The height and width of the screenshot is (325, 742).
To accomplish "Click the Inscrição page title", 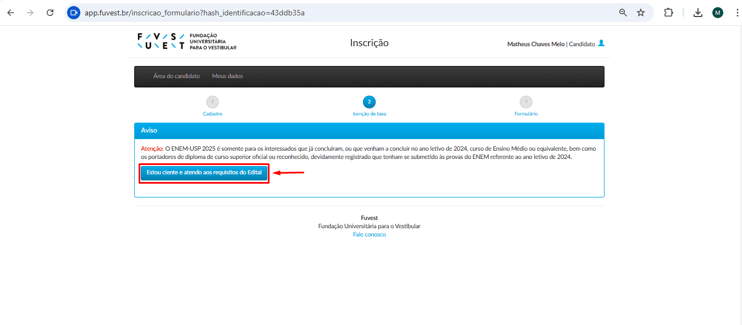I will coord(369,43).
